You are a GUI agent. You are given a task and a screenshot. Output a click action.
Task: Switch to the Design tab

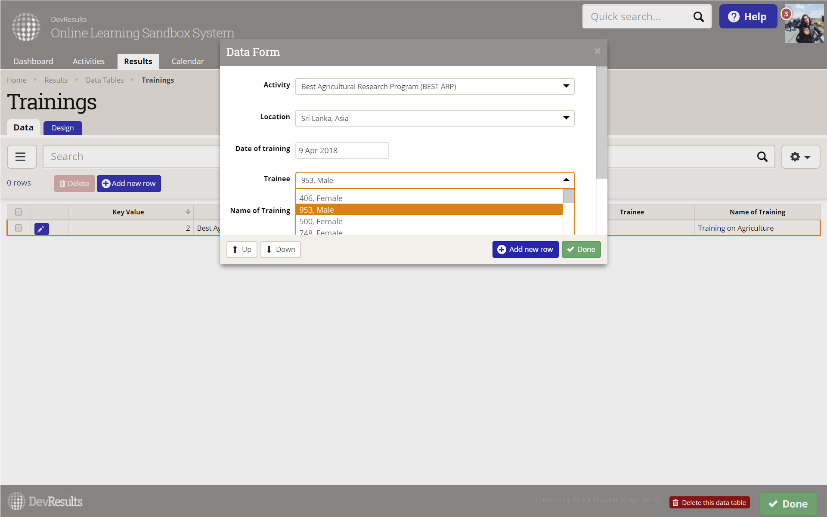tap(62, 128)
